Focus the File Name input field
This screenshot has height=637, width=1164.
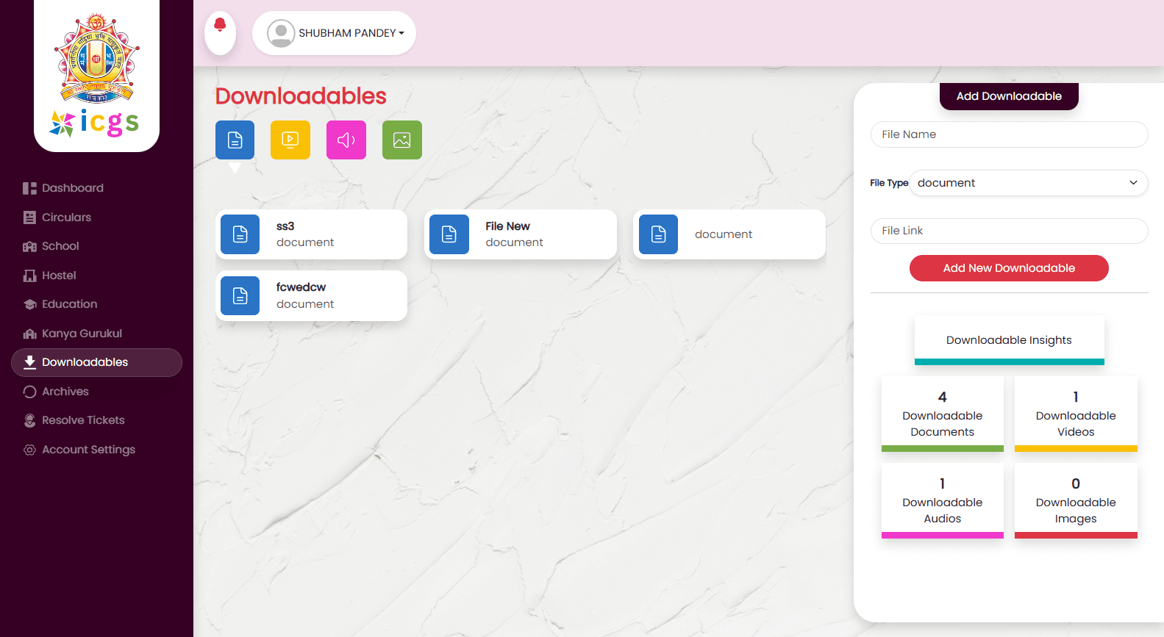coord(1009,134)
